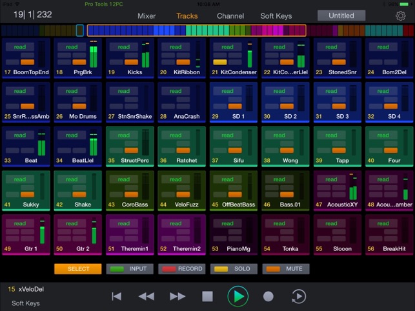This screenshot has width=415, height=311.
Task: Open the Soft Keys tab
Action: click(276, 15)
